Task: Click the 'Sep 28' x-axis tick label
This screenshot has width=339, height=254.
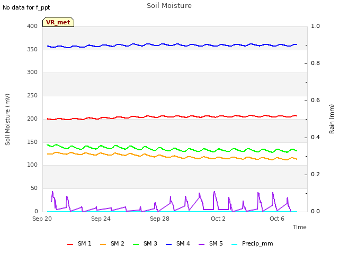Action: 159,219
